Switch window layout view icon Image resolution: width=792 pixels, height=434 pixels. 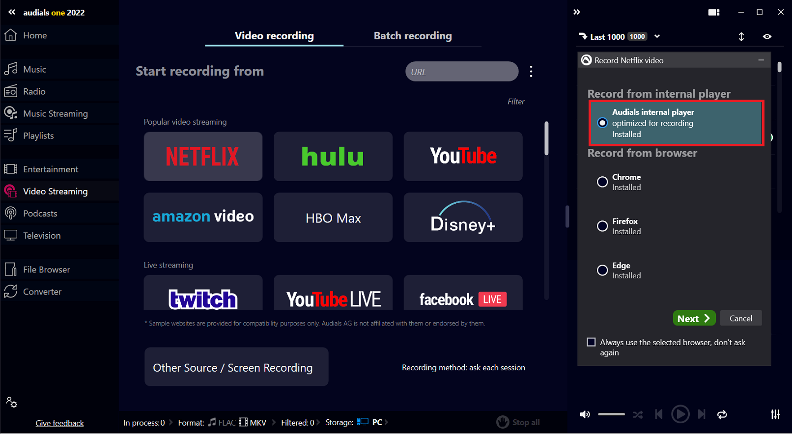714,12
